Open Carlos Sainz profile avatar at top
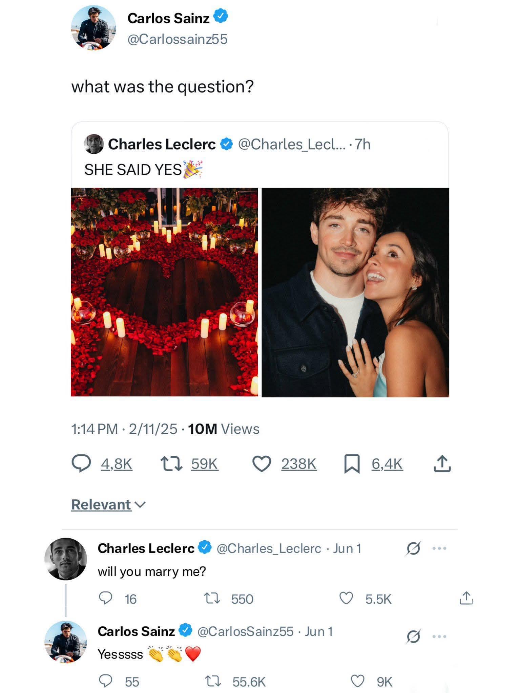 93,28
